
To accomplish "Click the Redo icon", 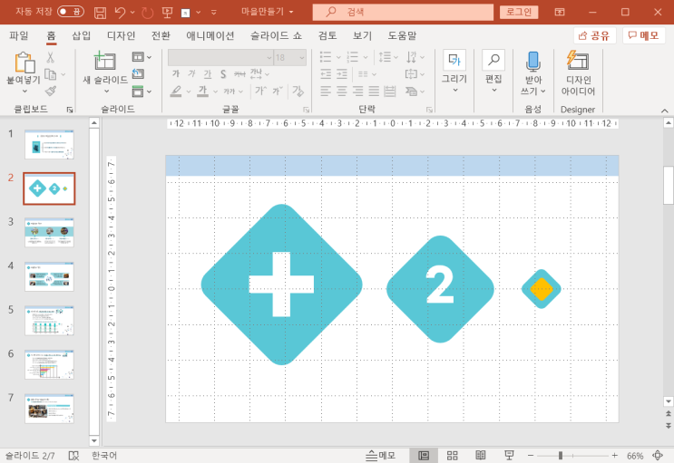I will (148, 13).
